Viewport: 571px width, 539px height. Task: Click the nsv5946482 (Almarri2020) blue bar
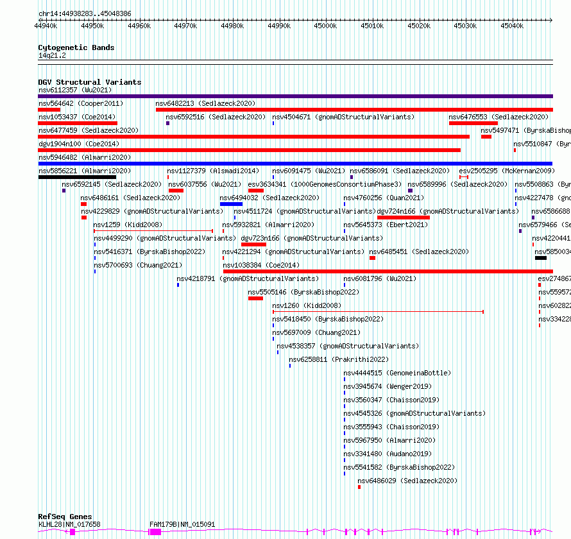tap(295, 164)
